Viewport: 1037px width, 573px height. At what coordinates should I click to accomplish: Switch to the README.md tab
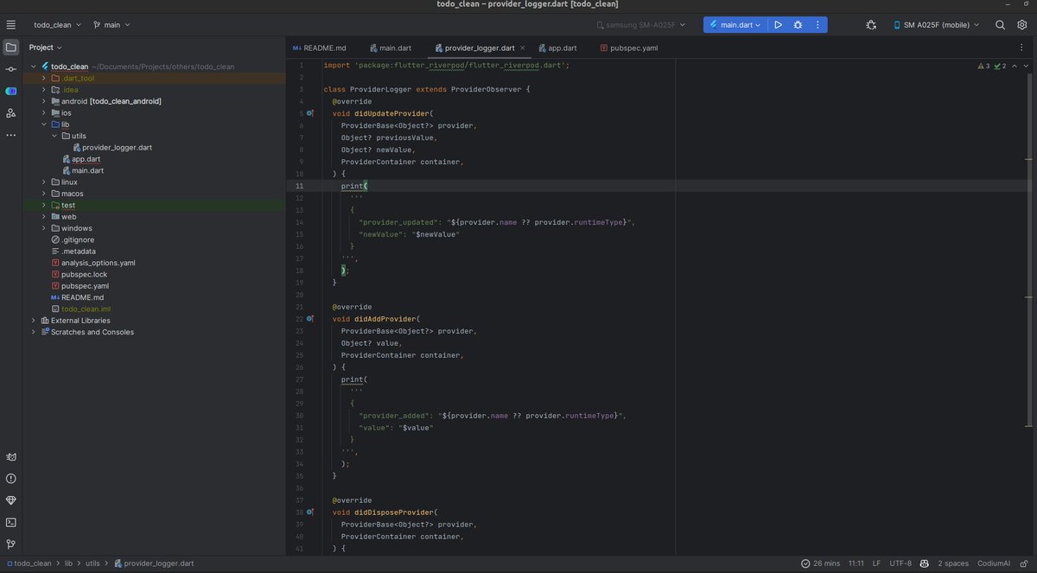pos(320,48)
